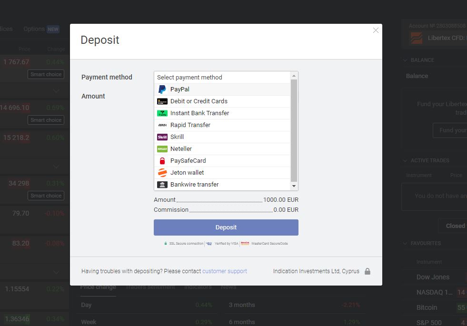This screenshot has height=326, width=467.
Task: Click Smart choice button under 14 696.10
Action: click(x=46, y=120)
